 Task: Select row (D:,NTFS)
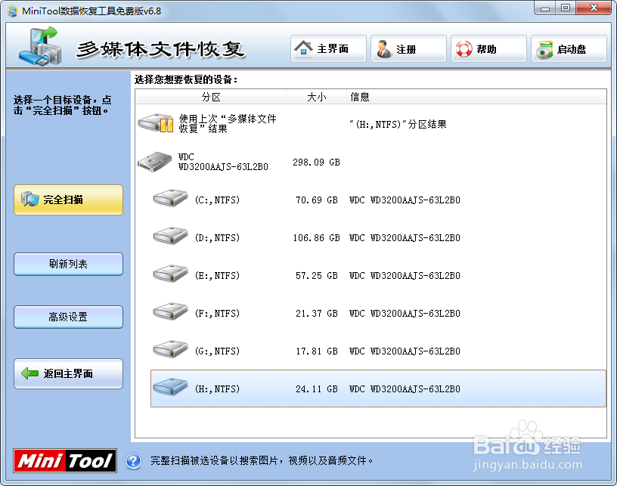tap(379, 237)
